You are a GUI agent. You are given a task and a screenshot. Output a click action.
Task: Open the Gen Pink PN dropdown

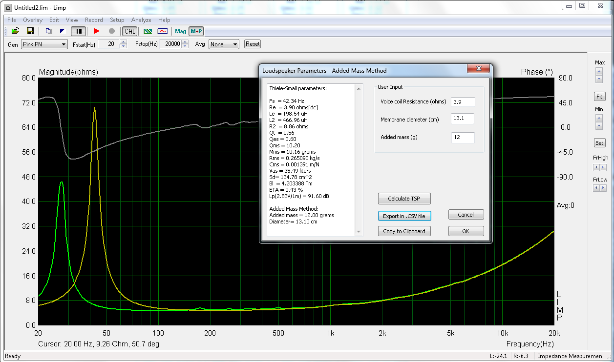[x=44, y=44]
